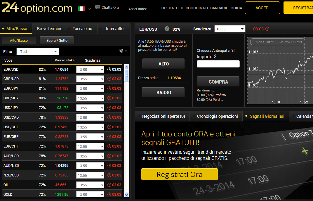Select the AUD/NZD asset row
Screen dimensions: 313x201
point(62,166)
